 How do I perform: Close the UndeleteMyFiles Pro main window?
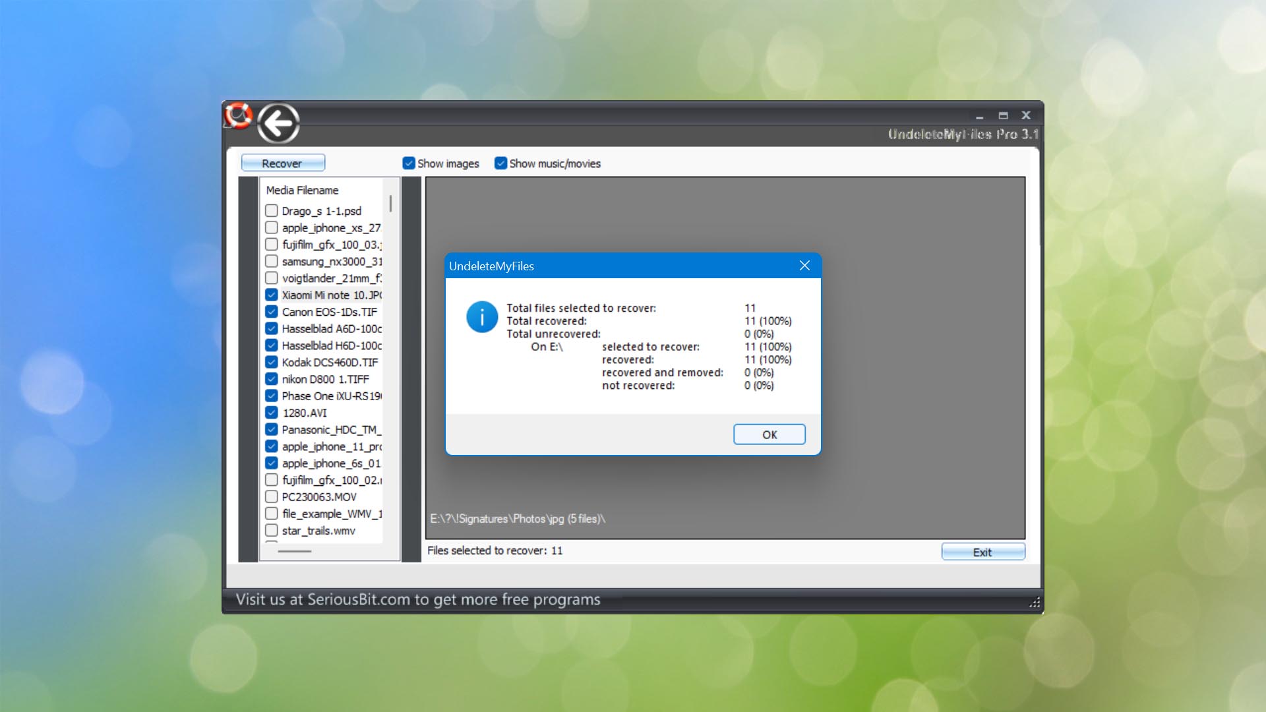point(1026,115)
